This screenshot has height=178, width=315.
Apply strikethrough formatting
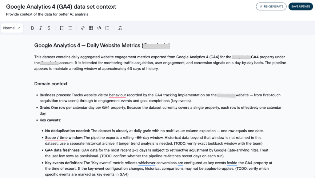[x=49, y=28]
